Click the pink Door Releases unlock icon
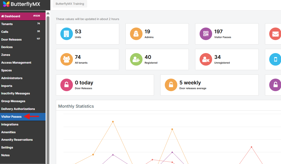 (x=67, y=85)
